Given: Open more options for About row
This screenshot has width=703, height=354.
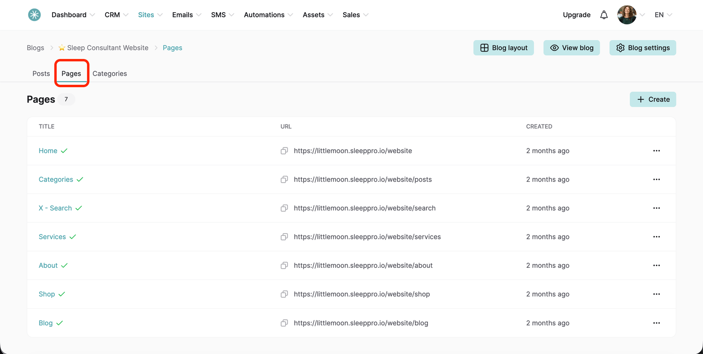Looking at the screenshot, I should click(657, 265).
